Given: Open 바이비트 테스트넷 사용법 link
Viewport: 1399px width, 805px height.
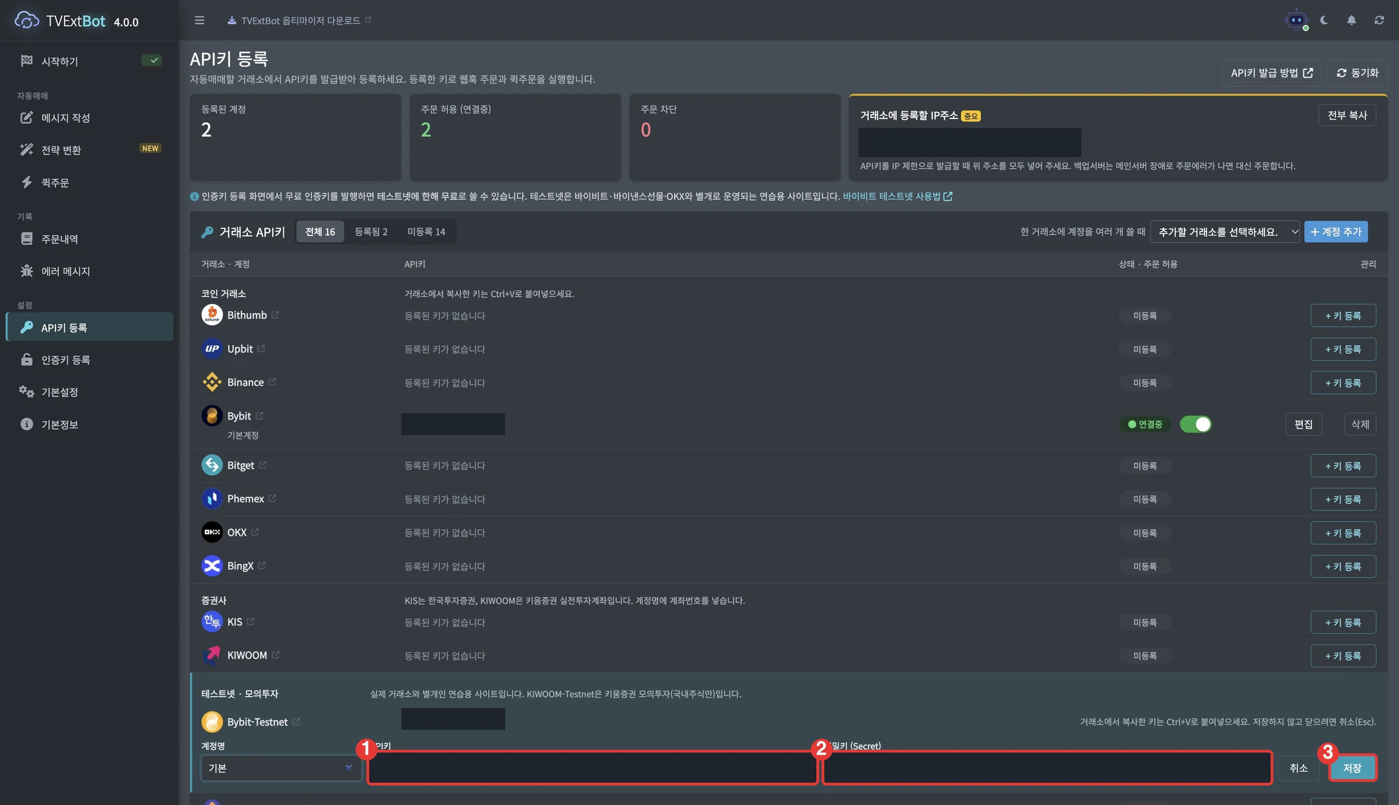Looking at the screenshot, I should pyautogui.click(x=897, y=196).
